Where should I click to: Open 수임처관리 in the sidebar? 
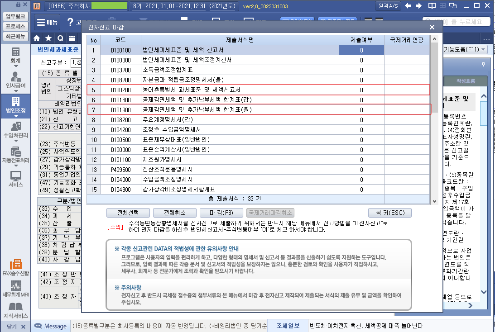click(x=15, y=129)
